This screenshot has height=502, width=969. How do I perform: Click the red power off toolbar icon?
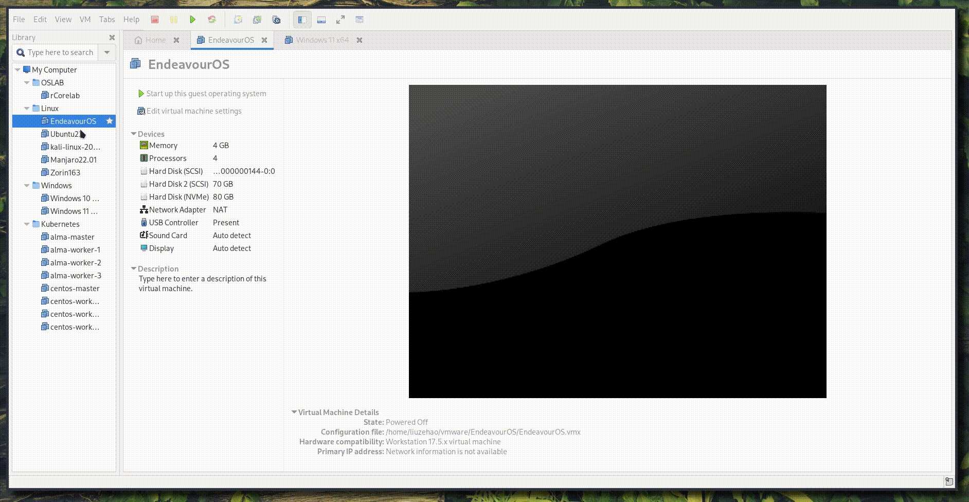point(154,20)
